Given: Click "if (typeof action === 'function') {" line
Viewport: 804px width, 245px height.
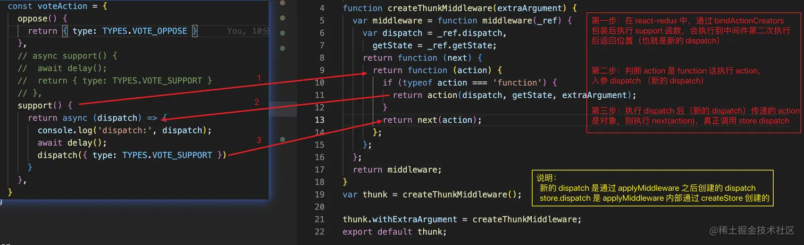Looking at the screenshot, I should 470,82.
